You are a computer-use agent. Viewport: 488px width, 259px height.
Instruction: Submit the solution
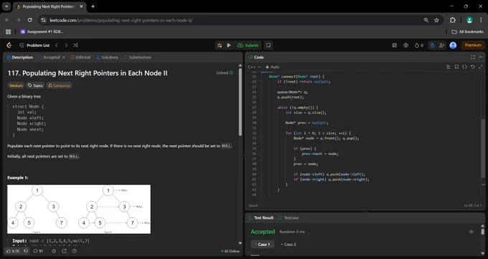(248, 45)
